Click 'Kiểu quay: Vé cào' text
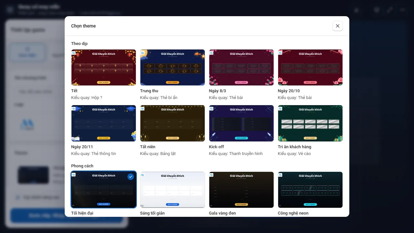The height and width of the screenshot is (233, 414). 294,154
